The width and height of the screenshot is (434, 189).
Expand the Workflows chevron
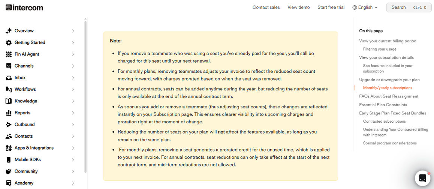(x=73, y=90)
